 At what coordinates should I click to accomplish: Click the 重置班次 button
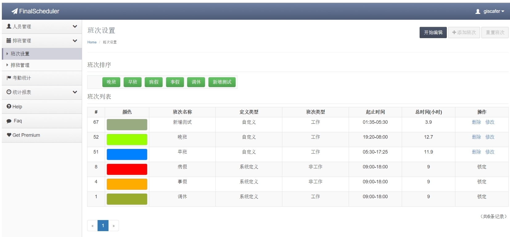click(495, 32)
